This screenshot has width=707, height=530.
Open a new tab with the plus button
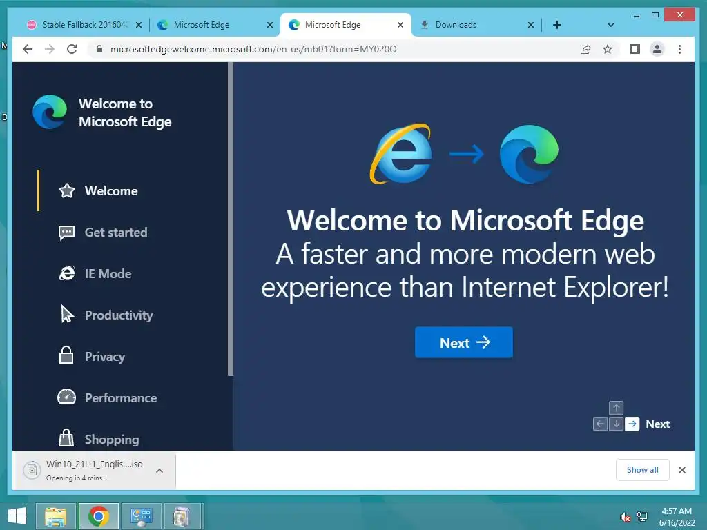(557, 25)
